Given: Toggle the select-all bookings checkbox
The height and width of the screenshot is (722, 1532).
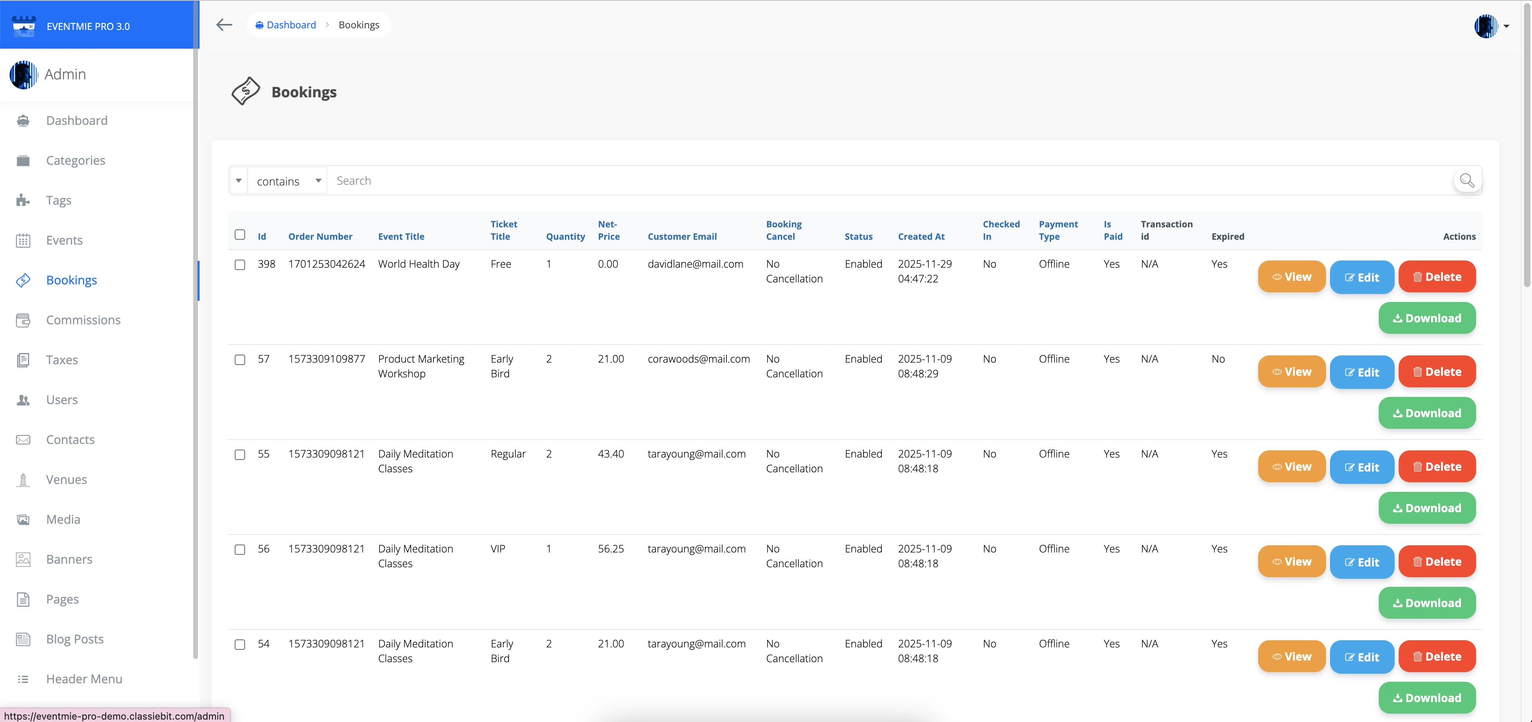Looking at the screenshot, I should [239, 234].
